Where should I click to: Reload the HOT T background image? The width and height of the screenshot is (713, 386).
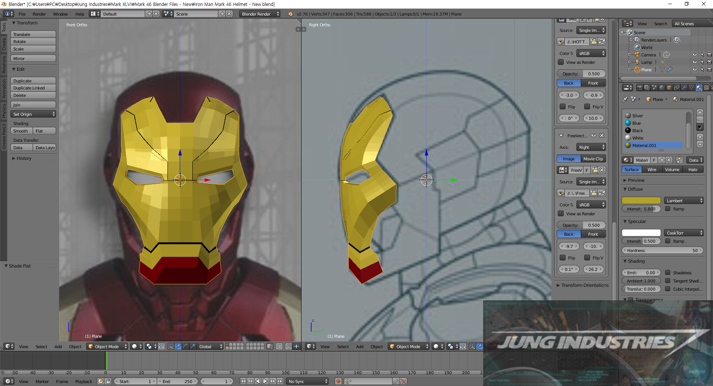[x=602, y=42]
